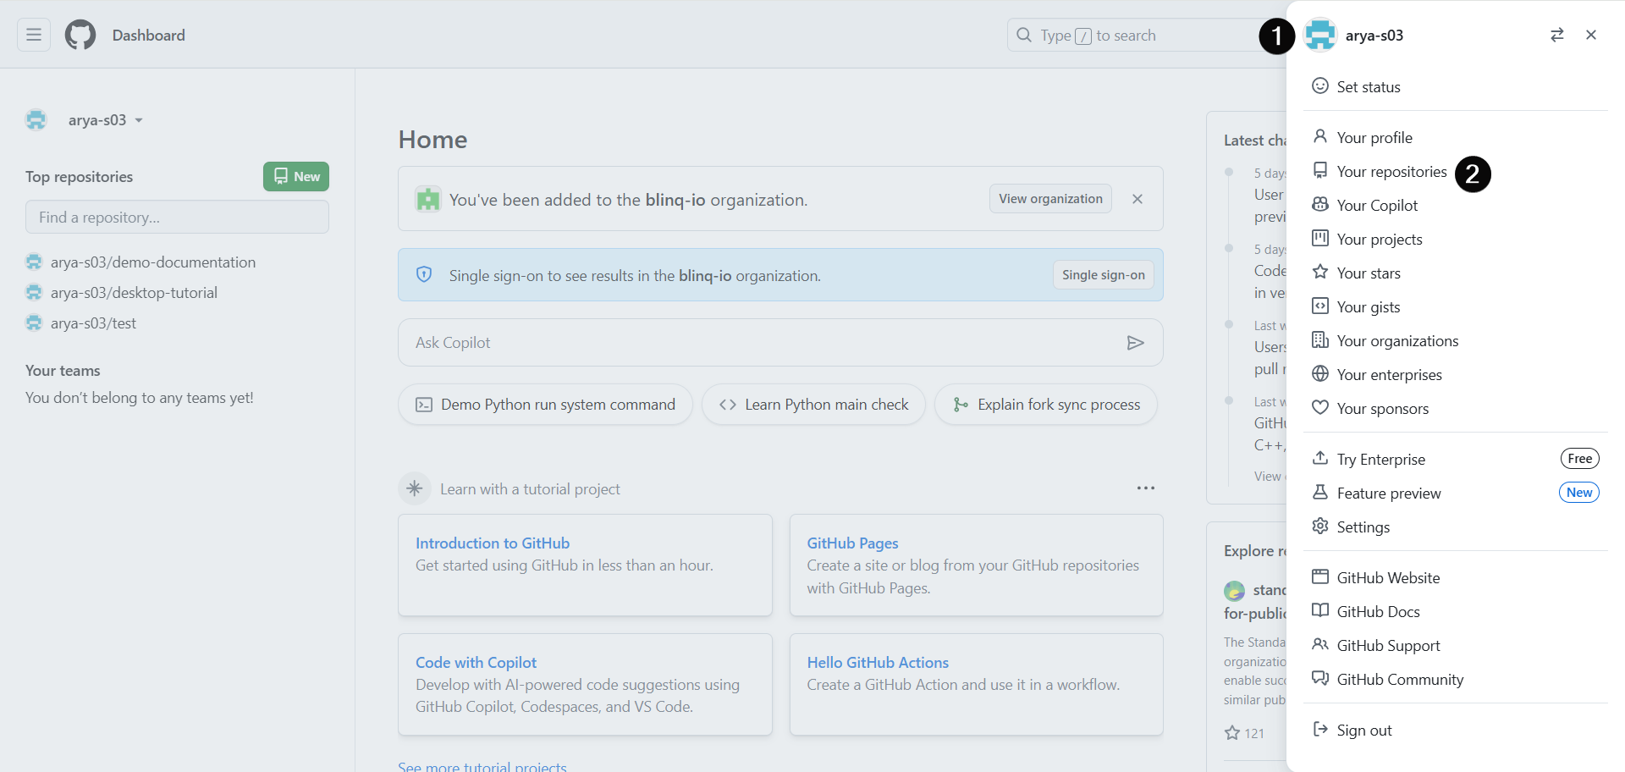Send the Copilot message with the arrow icon
This screenshot has width=1625, height=772.
pyautogui.click(x=1137, y=342)
